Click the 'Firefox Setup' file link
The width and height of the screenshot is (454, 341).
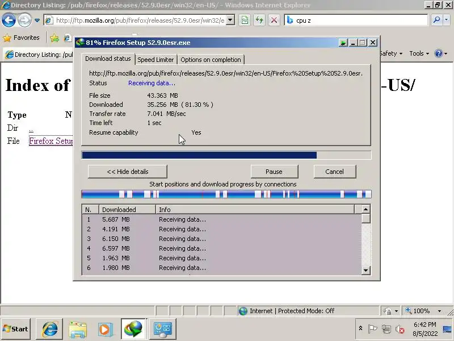click(51, 141)
